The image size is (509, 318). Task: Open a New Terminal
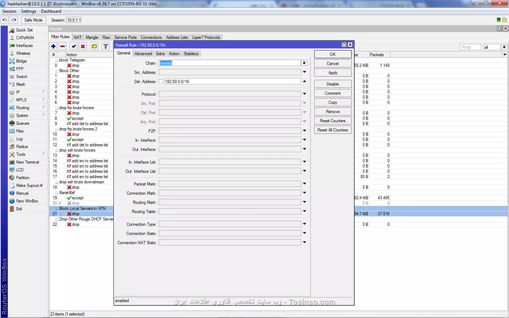28,162
